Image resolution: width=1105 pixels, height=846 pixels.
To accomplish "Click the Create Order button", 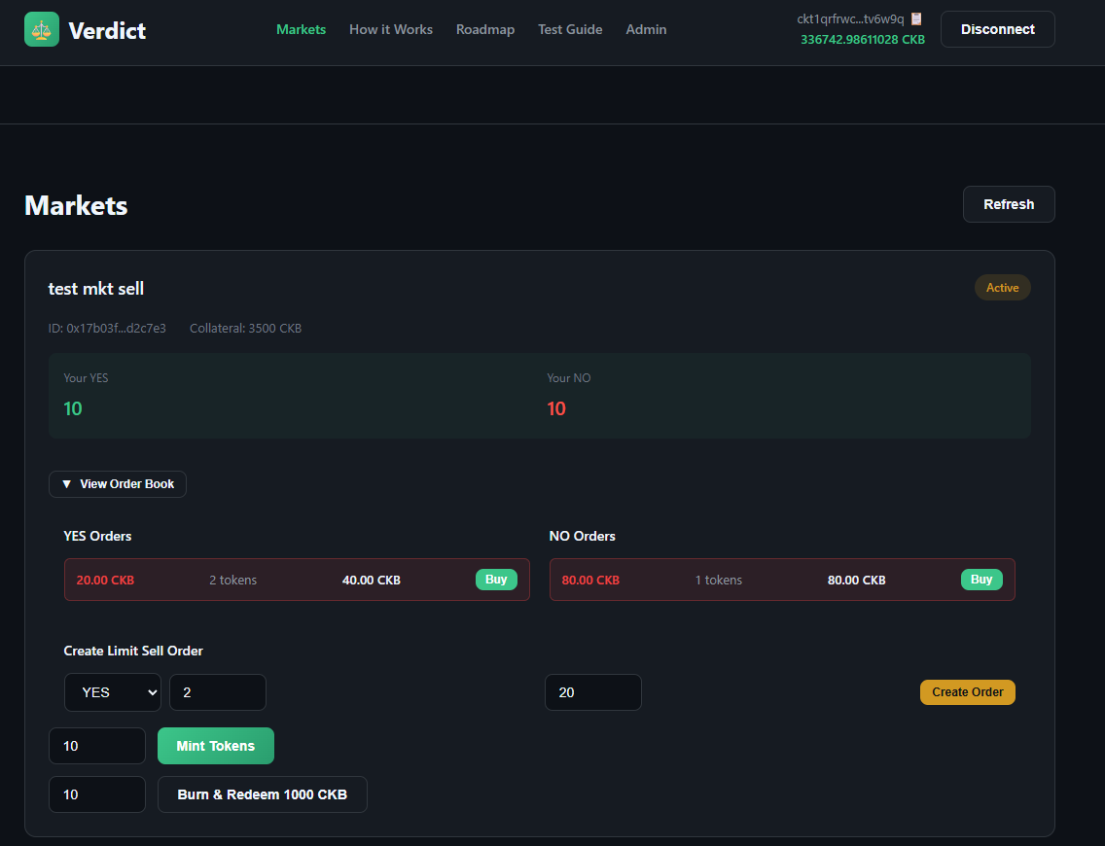I will point(967,692).
